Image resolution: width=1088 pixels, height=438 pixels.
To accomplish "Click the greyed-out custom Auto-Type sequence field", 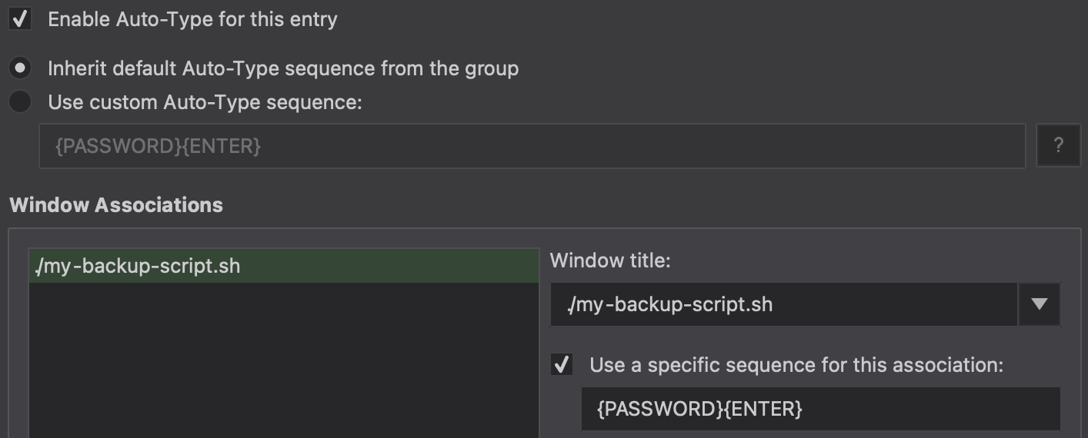I will click(x=531, y=145).
